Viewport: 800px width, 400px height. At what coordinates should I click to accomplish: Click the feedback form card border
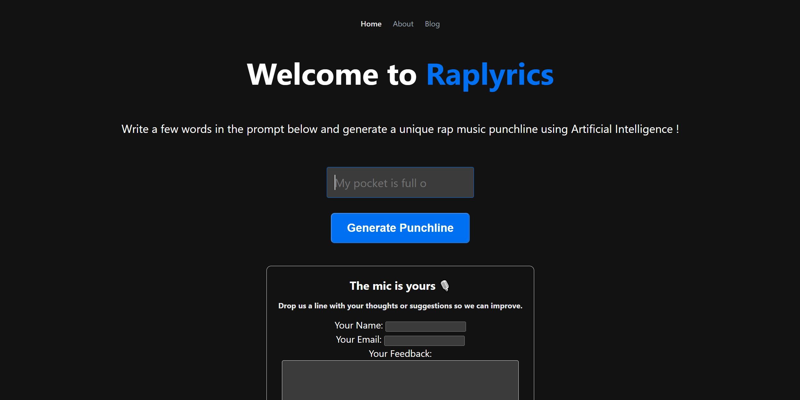[x=267, y=315]
